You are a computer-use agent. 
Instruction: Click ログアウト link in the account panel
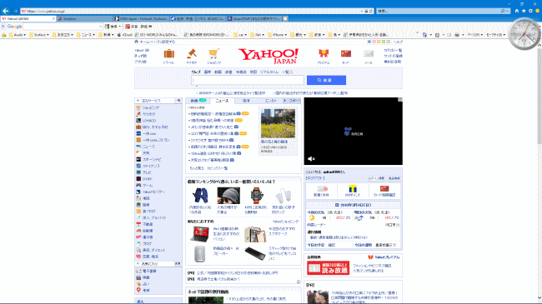(x=314, y=178)
